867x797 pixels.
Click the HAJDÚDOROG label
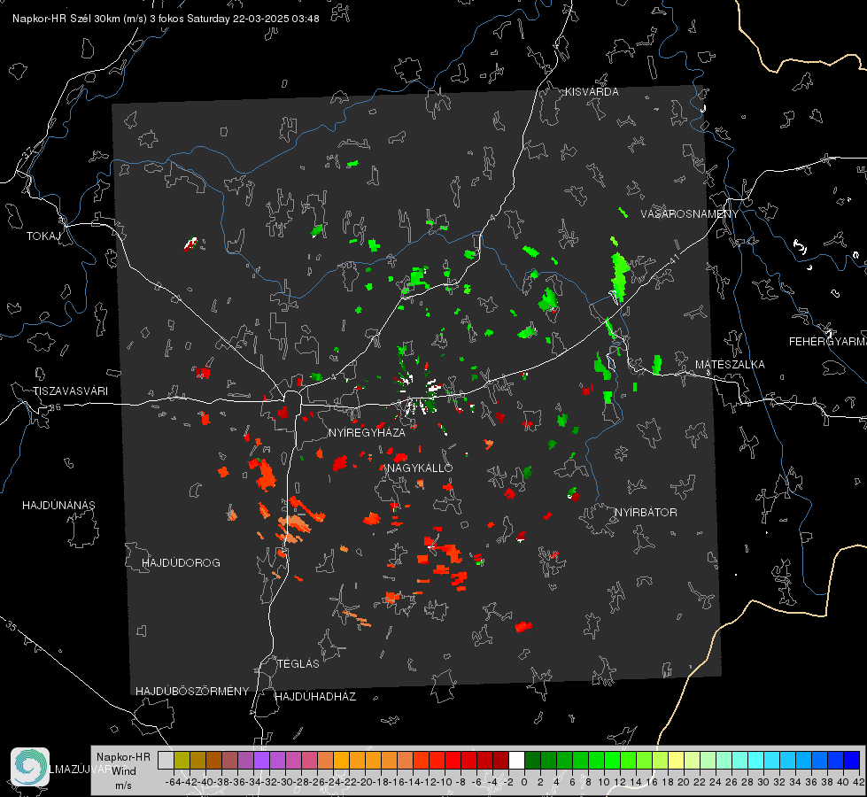pyautogui.click(x=181, y=562)
